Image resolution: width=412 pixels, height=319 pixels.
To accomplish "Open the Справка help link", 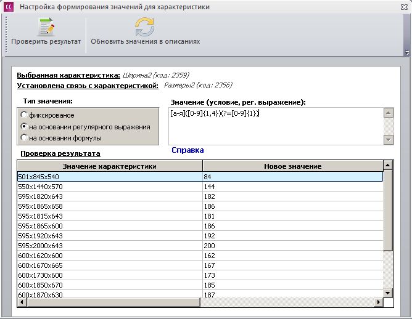I will click(187, 150).
